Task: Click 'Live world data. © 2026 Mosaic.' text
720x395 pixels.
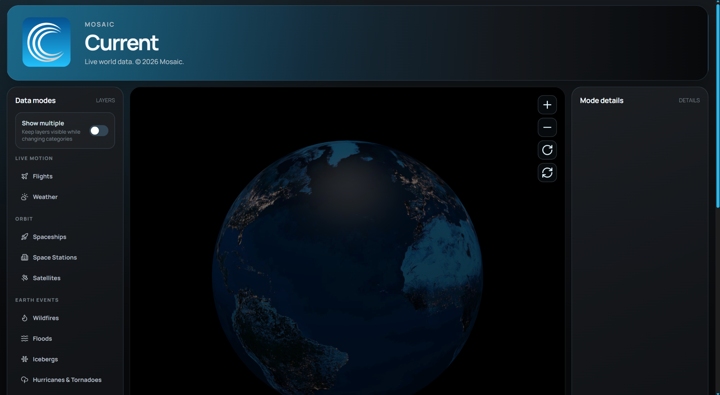Action: [x=134, y=62]
